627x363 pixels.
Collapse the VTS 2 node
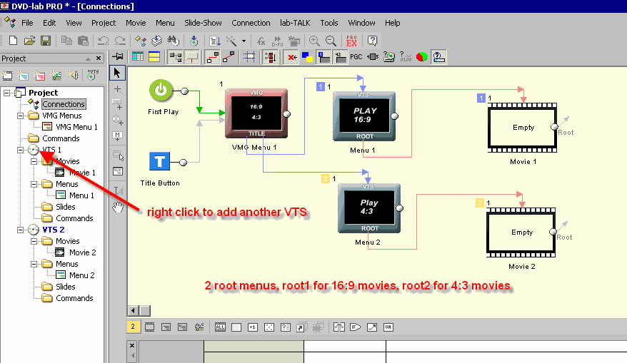[20, 230]
